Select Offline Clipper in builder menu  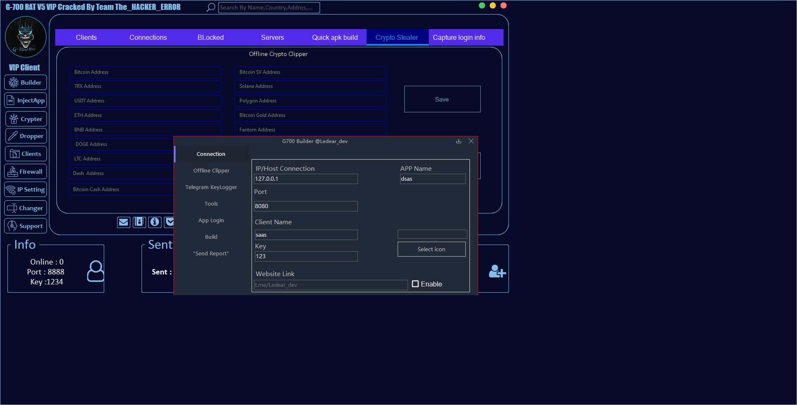(x=211, y=170)
